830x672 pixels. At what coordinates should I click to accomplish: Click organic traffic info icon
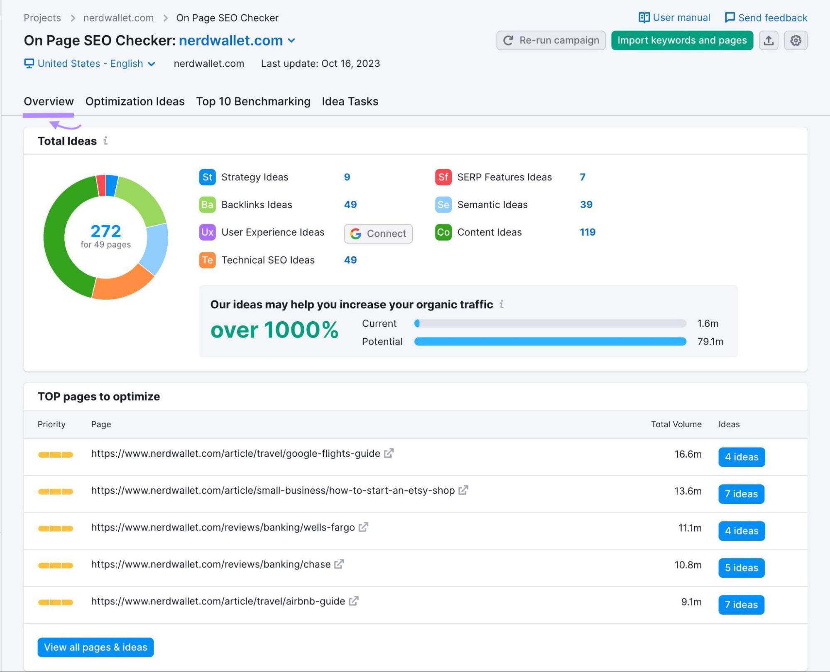[x=502, y=304]
